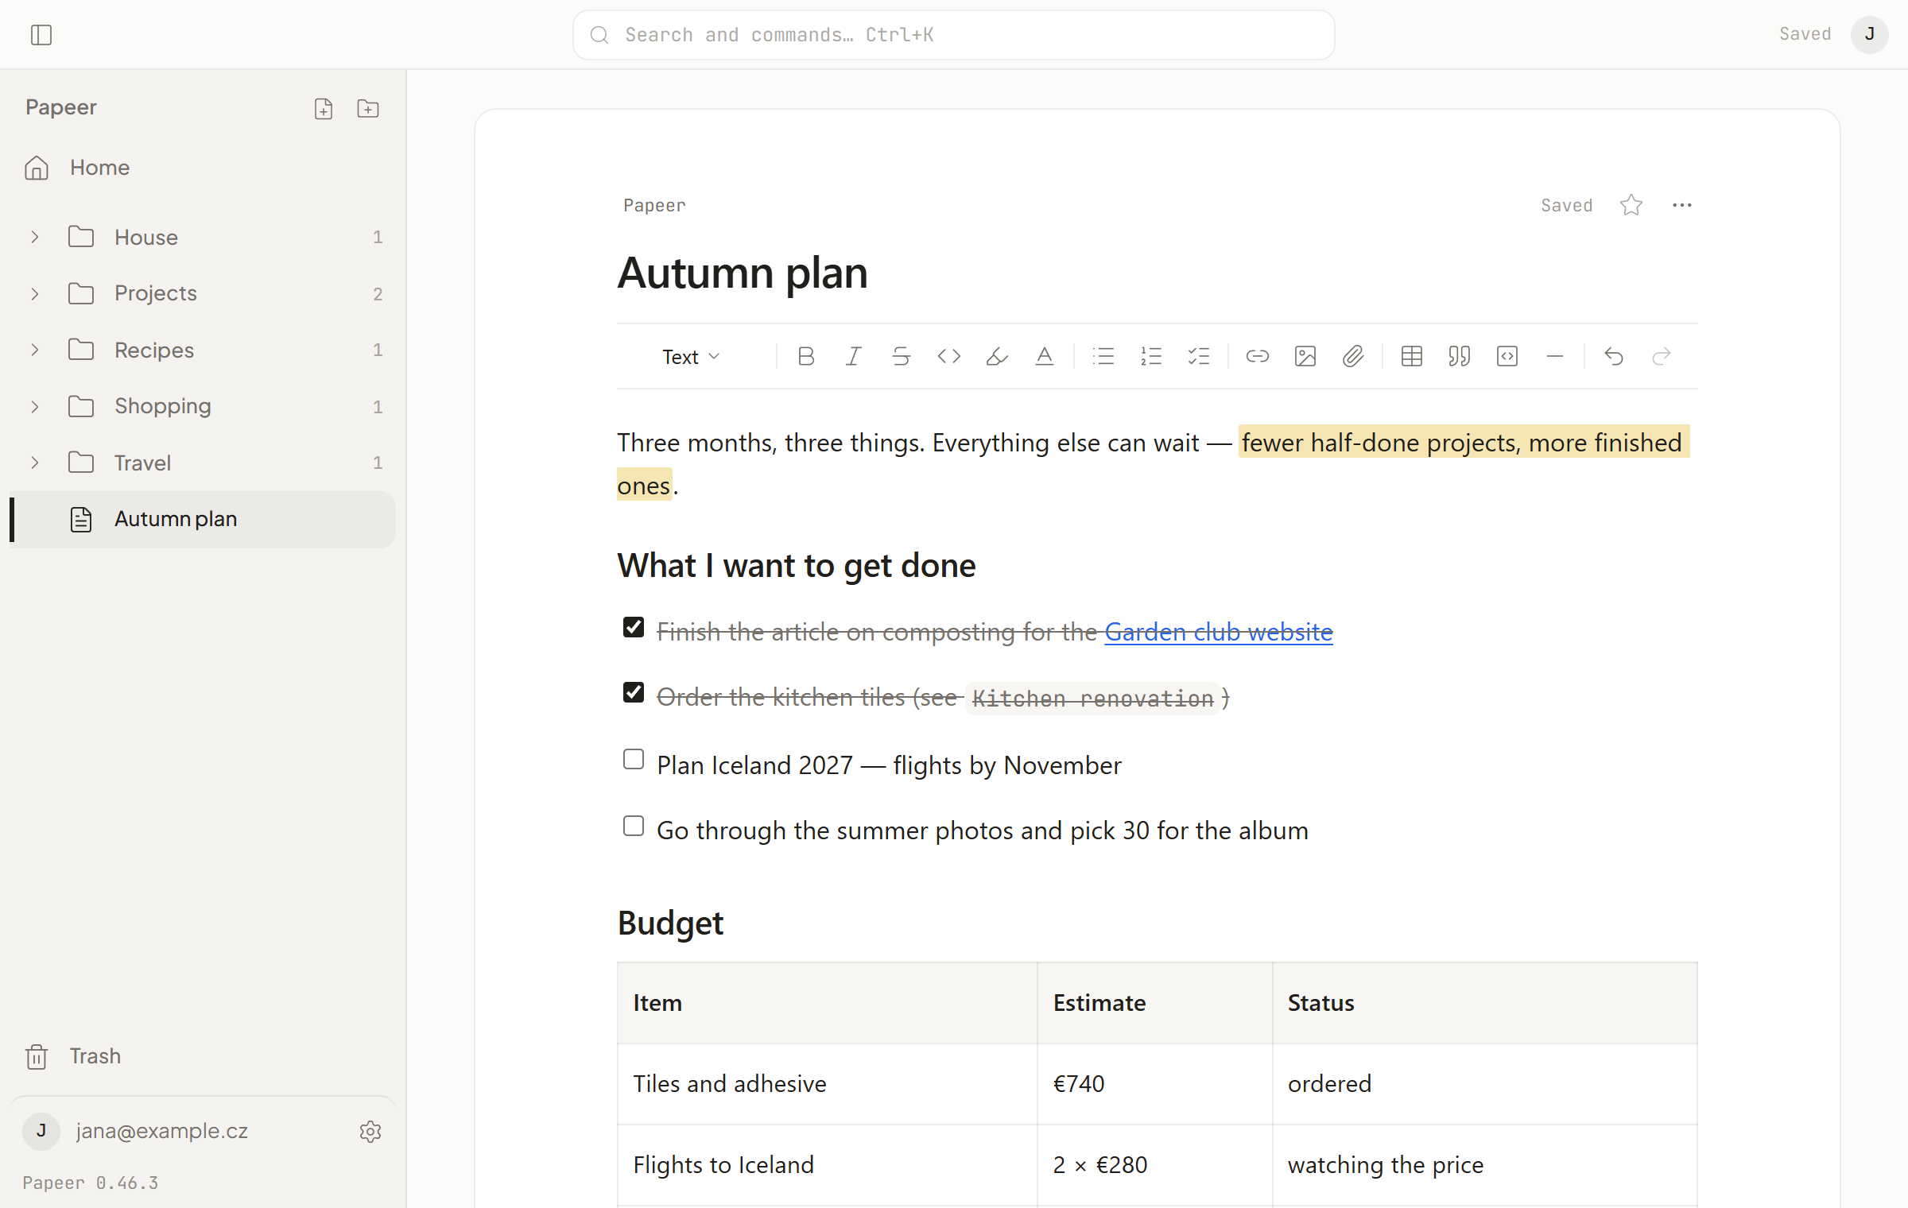
Task: Toggle the sidebar panel icon
Action: [41, 35]
